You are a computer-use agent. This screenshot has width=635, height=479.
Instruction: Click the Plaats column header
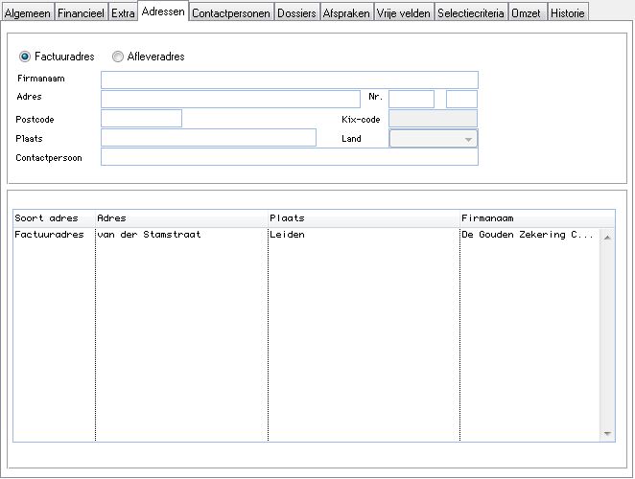point(364,218)
